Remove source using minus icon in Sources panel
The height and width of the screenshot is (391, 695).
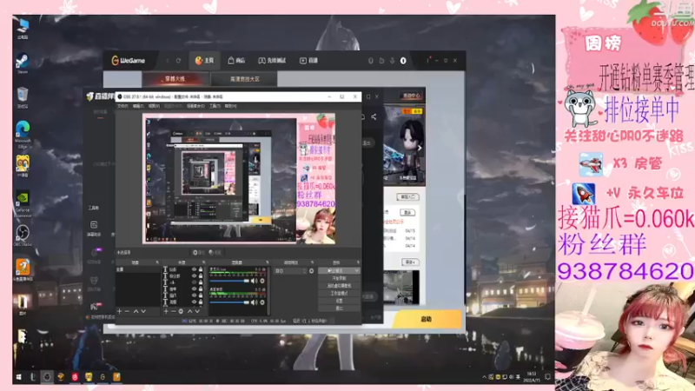coord(173,311)
